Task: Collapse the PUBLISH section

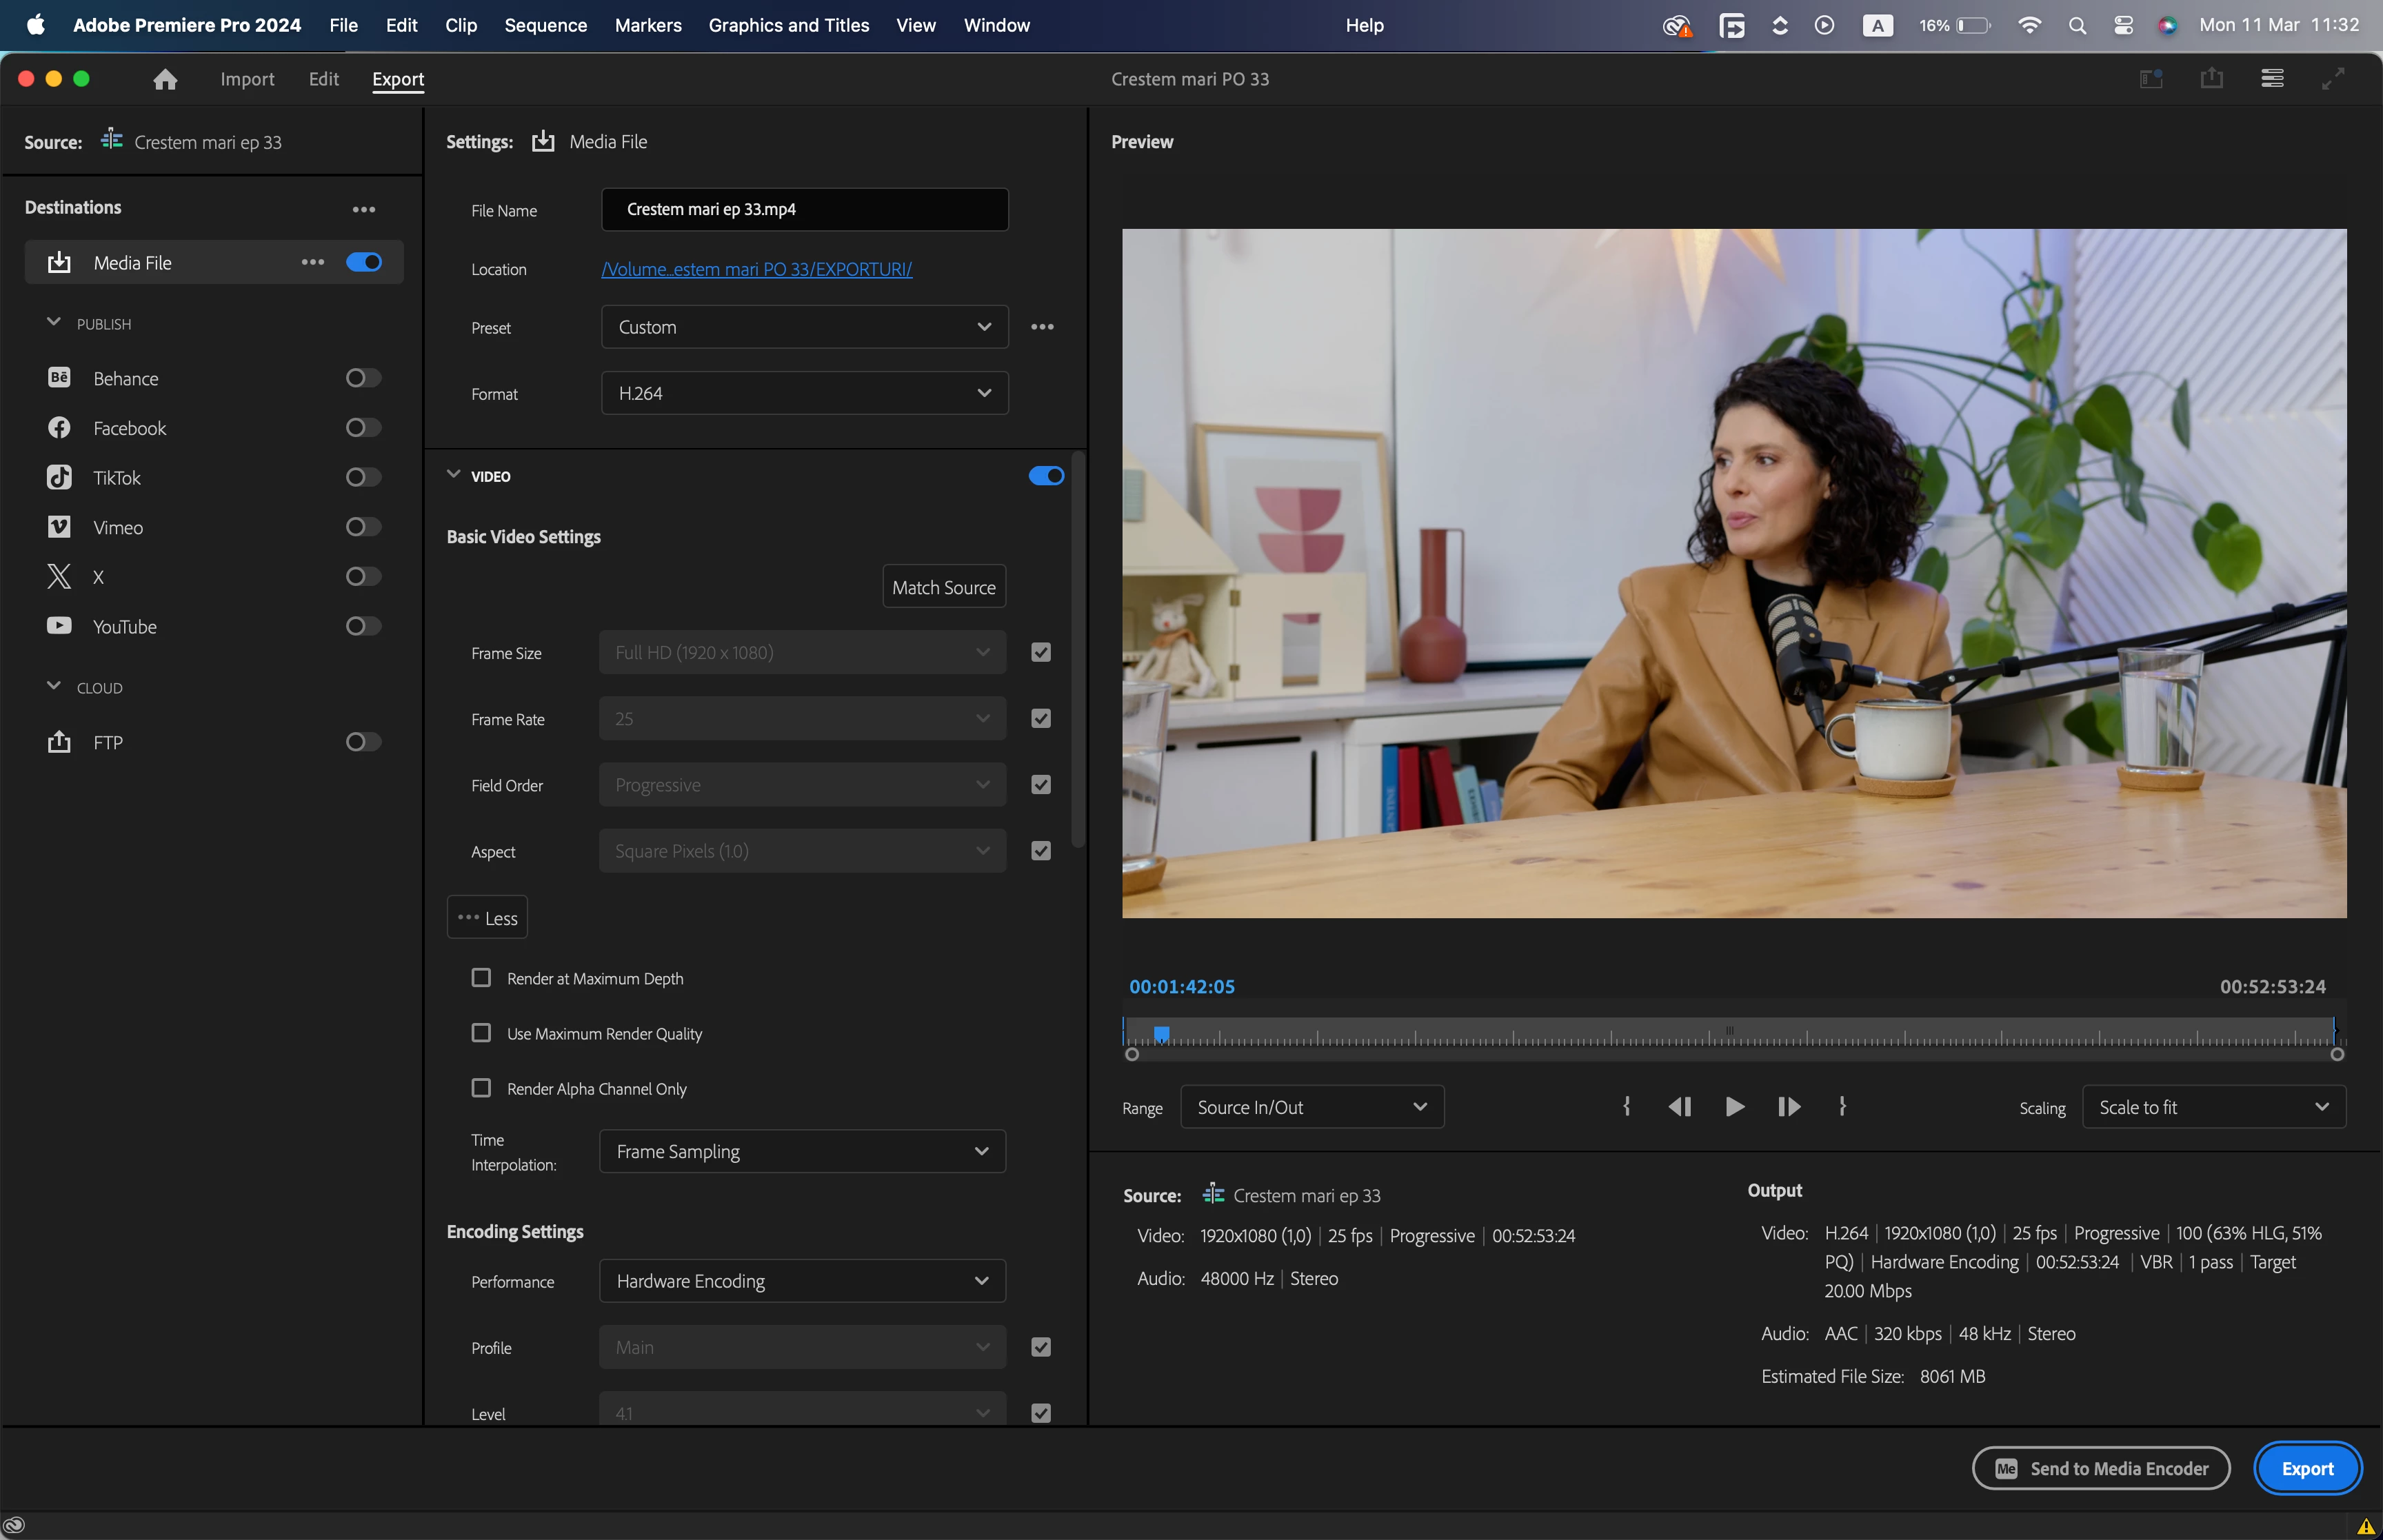Action: pos(54,323)
